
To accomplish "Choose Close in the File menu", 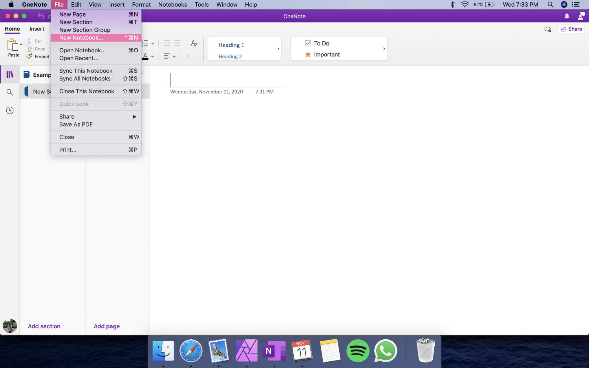I will tap(96, 137).
